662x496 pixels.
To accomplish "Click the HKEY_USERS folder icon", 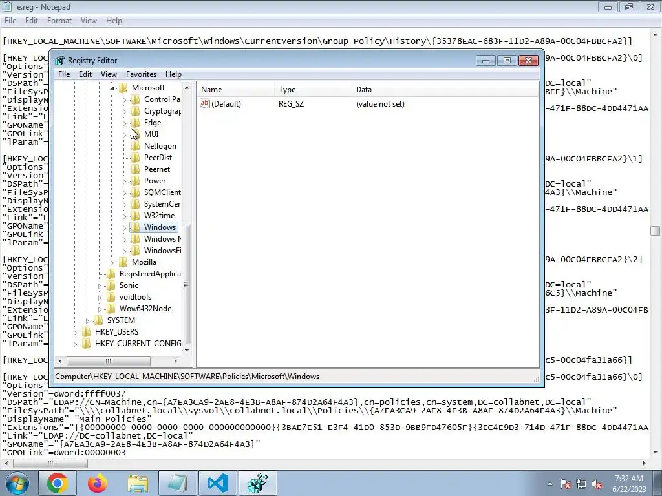I will click(86, 332).
